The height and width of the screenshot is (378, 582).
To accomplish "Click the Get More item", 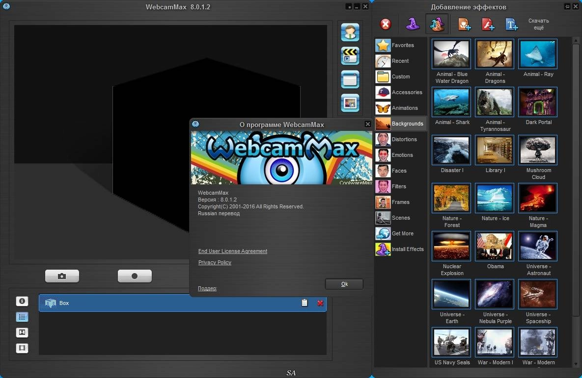I will click(401, 233).
